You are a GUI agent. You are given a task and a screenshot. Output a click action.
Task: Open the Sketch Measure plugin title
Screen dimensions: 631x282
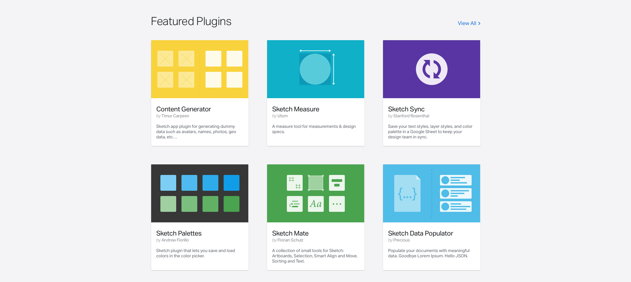(295, 109)
